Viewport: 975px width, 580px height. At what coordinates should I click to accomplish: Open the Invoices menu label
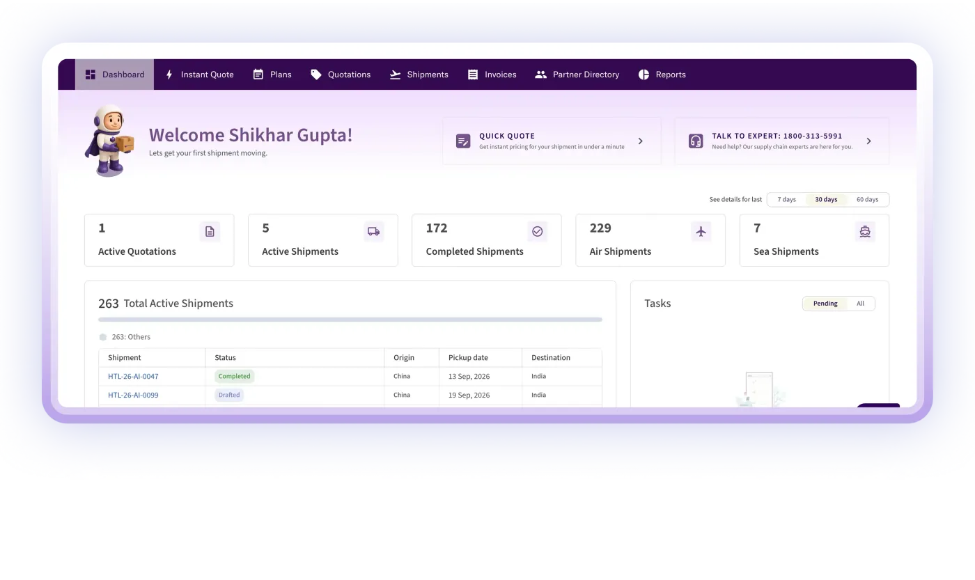501,75
